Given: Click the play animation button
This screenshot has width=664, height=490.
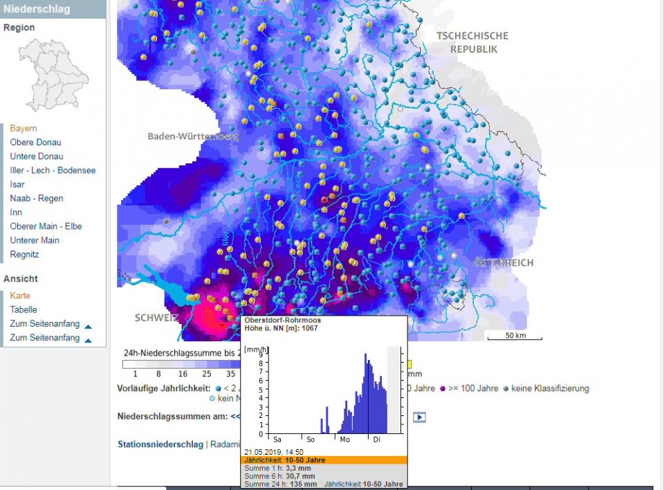Looking at the screenshot, I should pos(419,417).
